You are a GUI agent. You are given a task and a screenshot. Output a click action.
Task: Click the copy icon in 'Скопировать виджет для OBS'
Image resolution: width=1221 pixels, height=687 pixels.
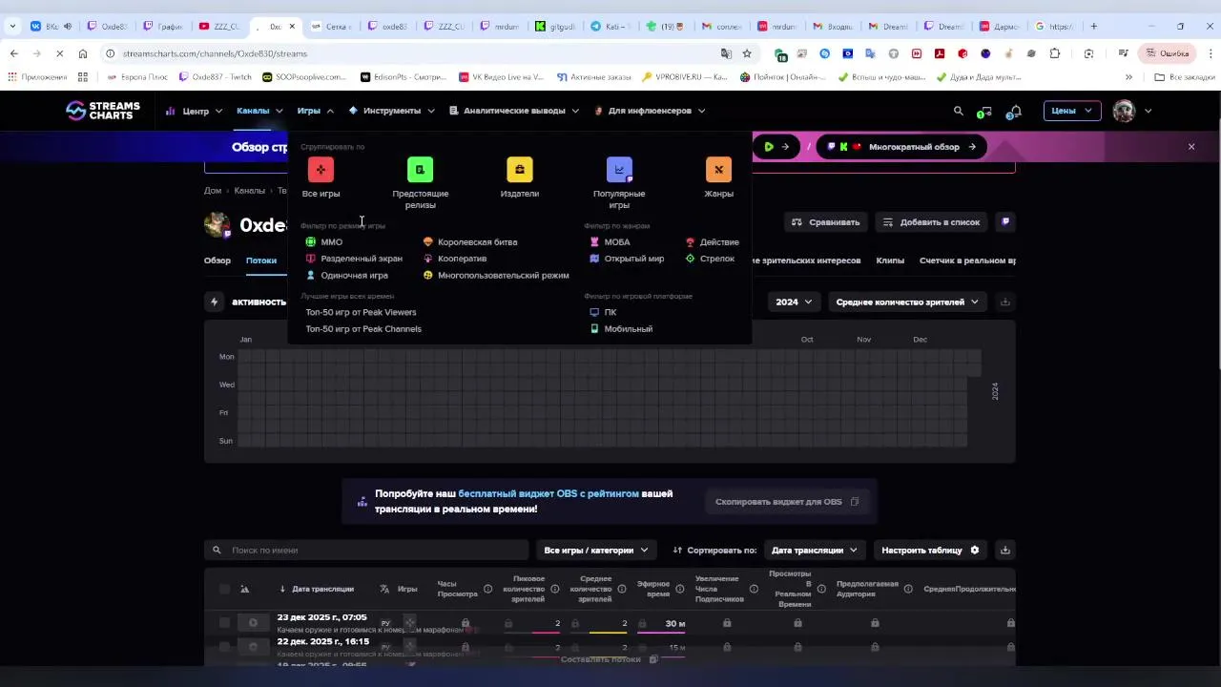[x=855, y=502]
